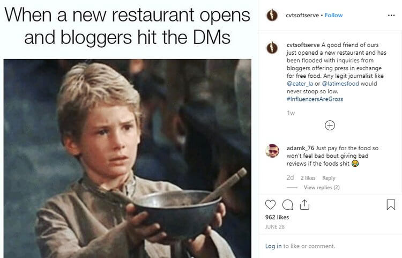Reply to adamk_76's comment
Screen dimensions: 402x258
point(329,178)
